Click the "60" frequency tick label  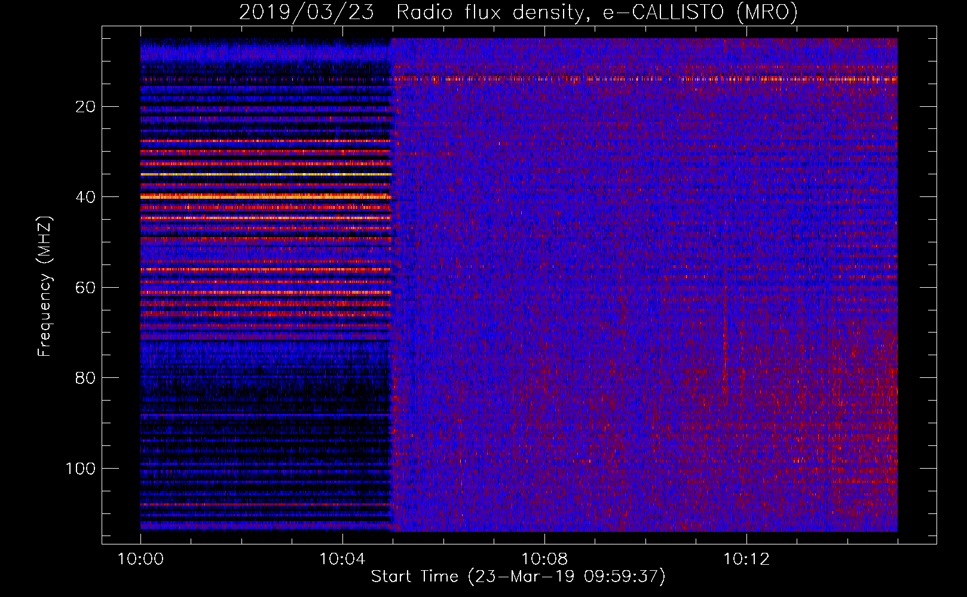[86, 288]
